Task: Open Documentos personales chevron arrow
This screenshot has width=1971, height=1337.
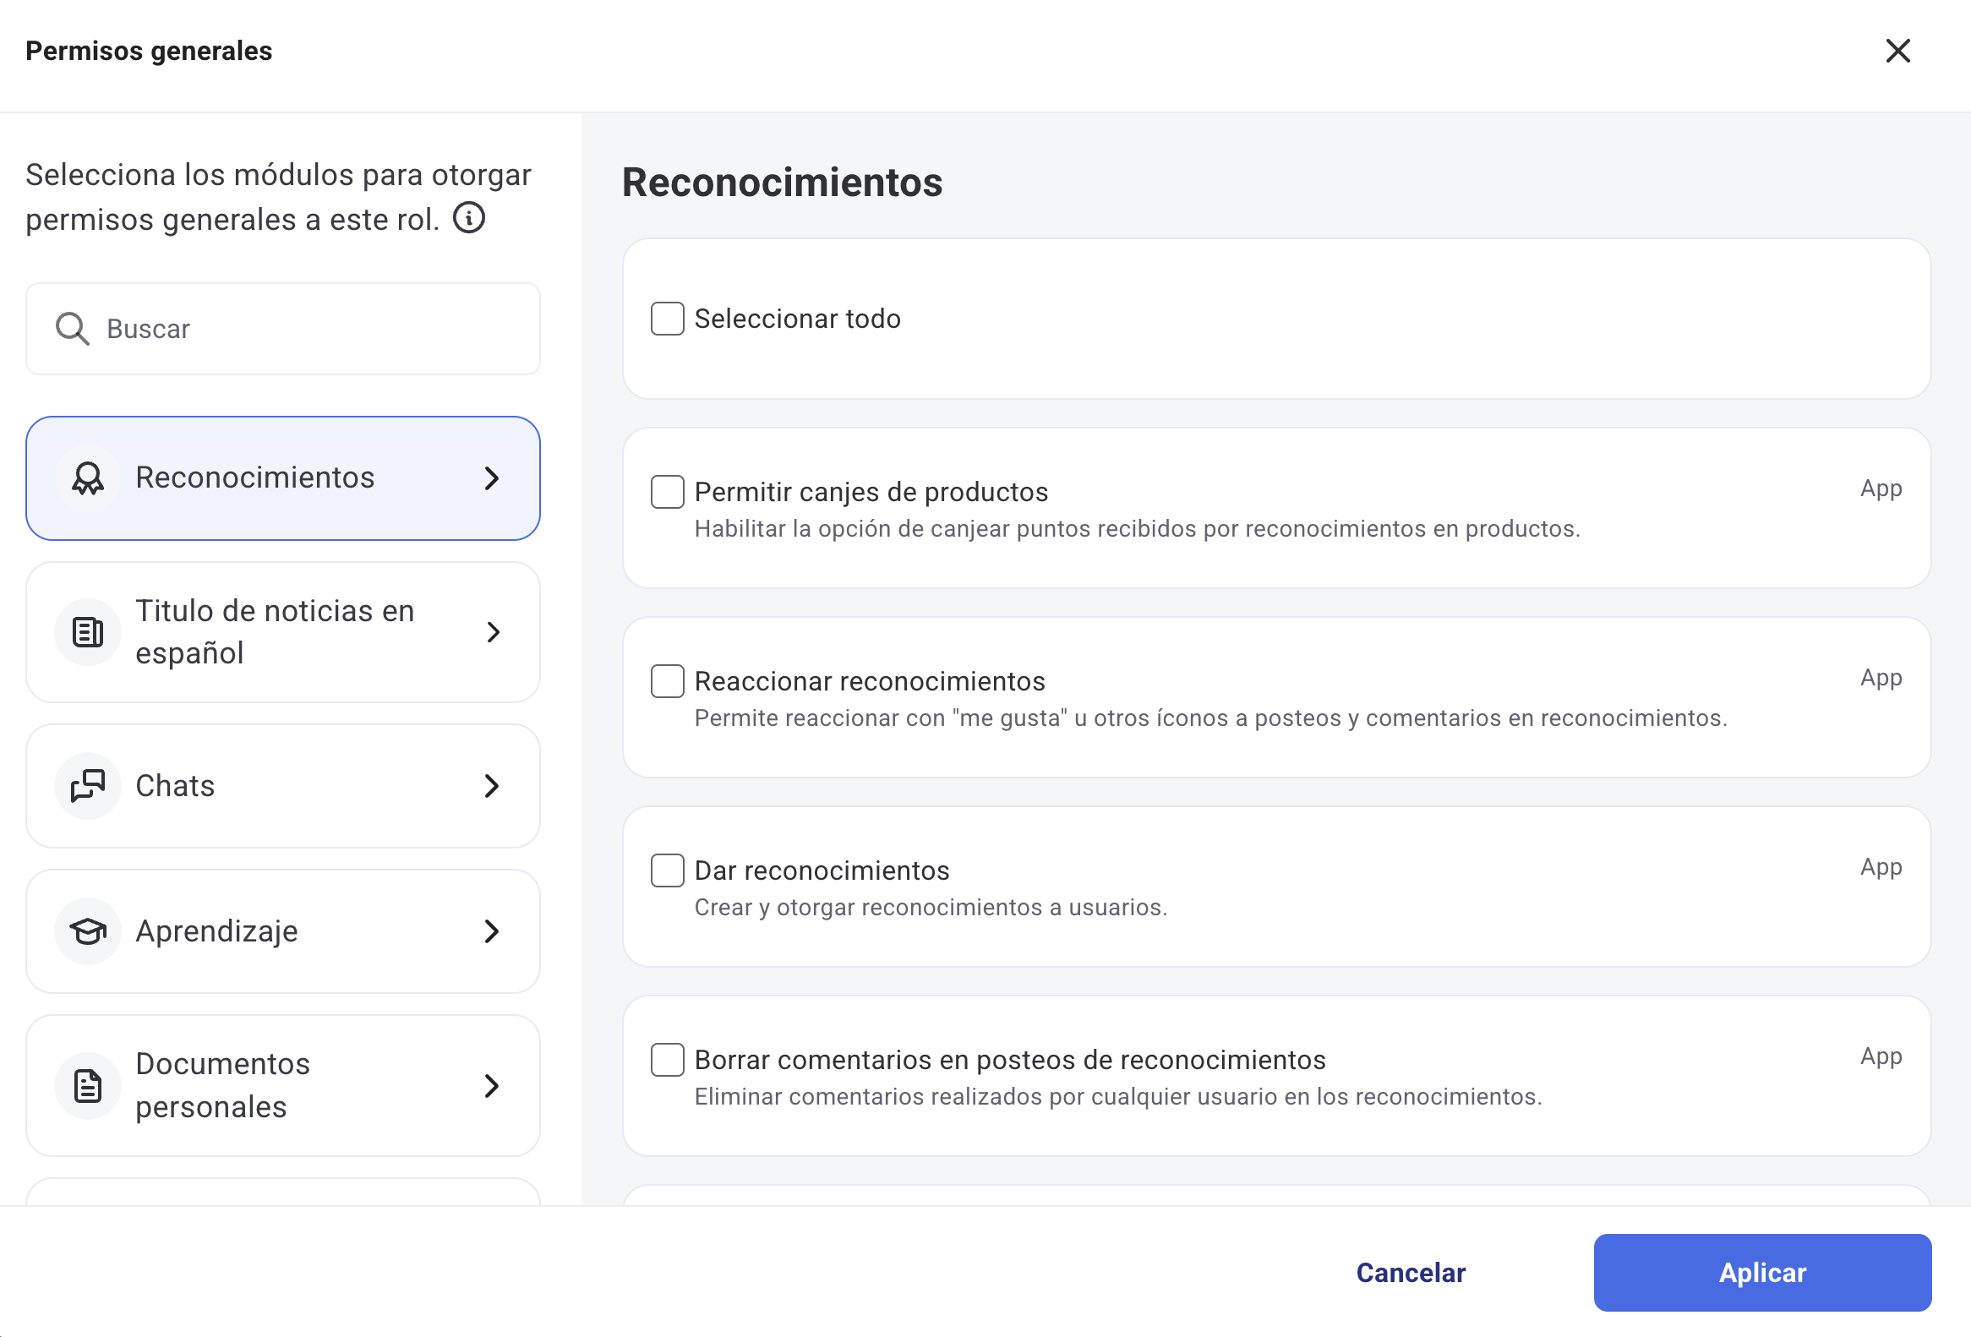Action: tap(492, 1086)
